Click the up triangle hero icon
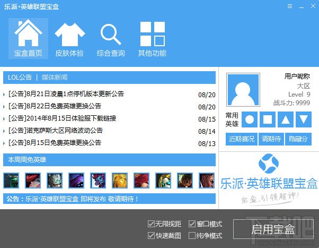Viewport: 319px width, 248px height. click(x=286, y=119)
